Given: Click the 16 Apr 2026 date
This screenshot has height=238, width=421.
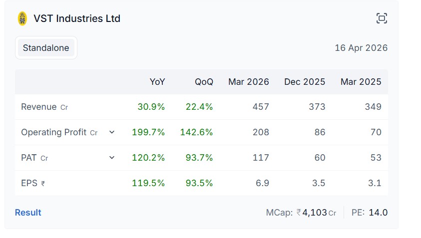Looking at the screenshot, I should click(x=361, y=48).
